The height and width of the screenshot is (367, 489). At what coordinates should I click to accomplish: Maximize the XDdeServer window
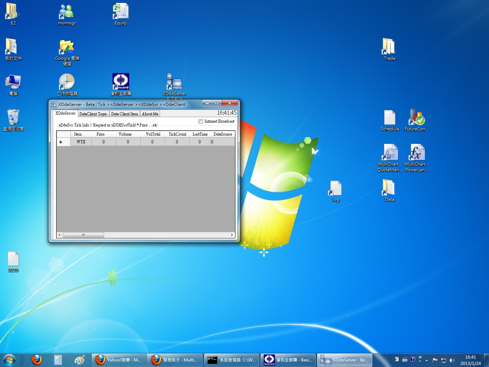coord(217,103)
